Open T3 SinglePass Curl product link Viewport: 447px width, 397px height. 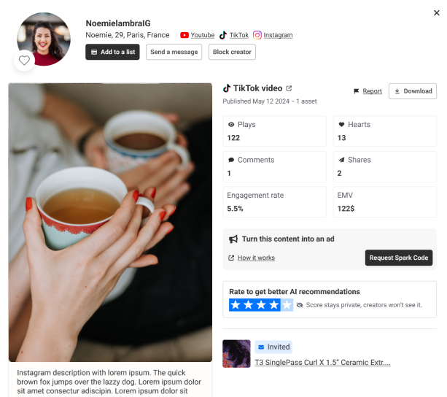tap(322, 362)
